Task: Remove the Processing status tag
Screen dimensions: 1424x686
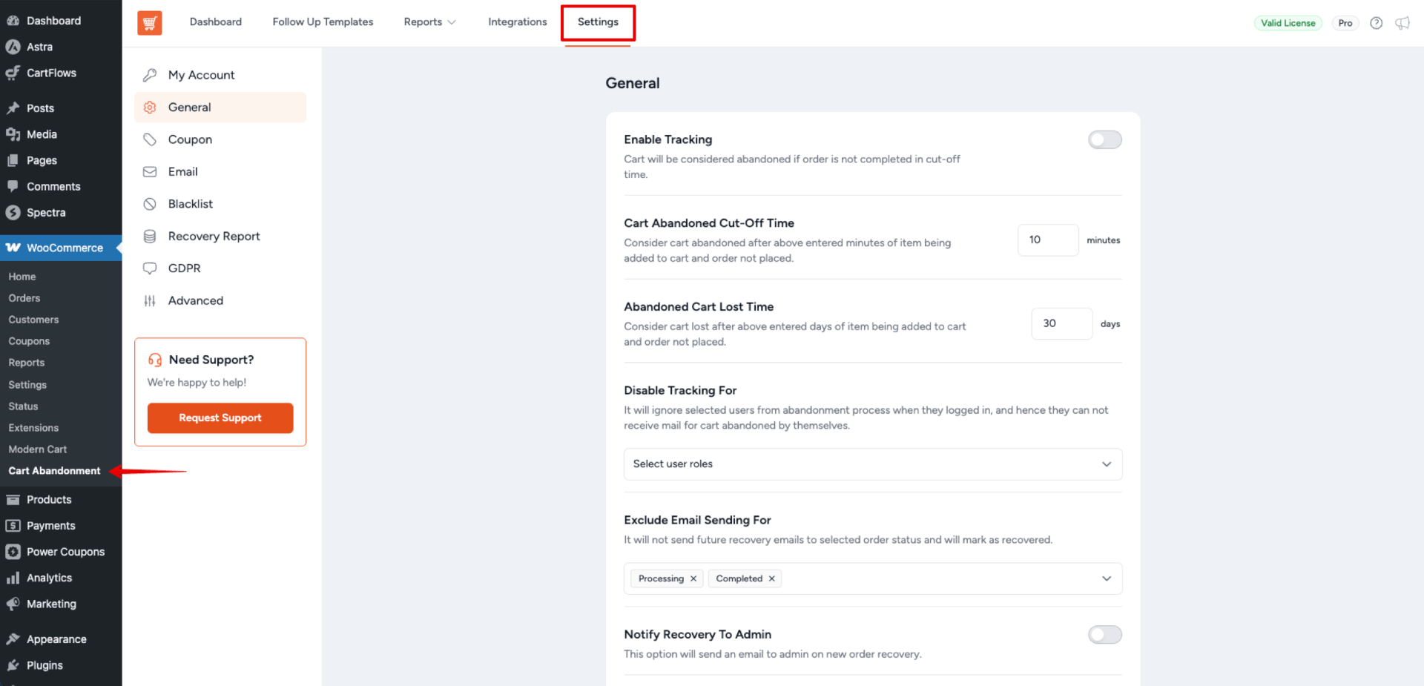Action: 693,579
